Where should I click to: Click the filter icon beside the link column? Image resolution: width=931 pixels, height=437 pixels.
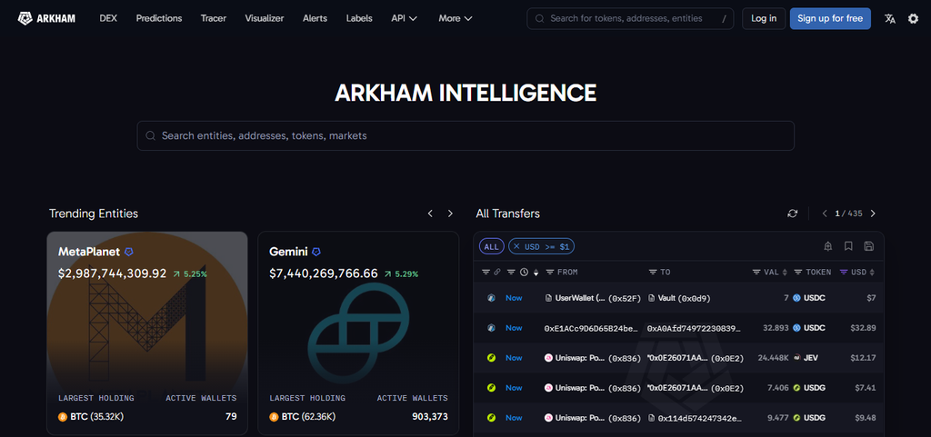click(486, 273)
